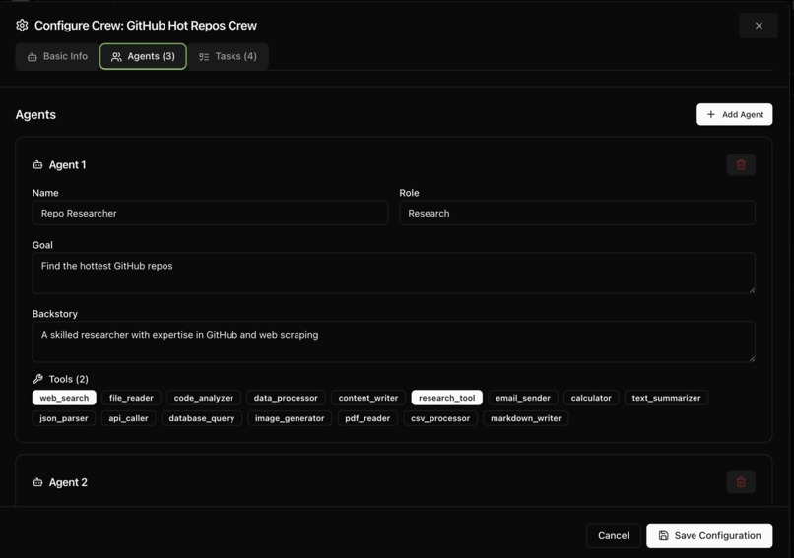Enable the text_summarizer tool
The height and width of the screenshot is (558, 794).
click(x=666, y=398)
